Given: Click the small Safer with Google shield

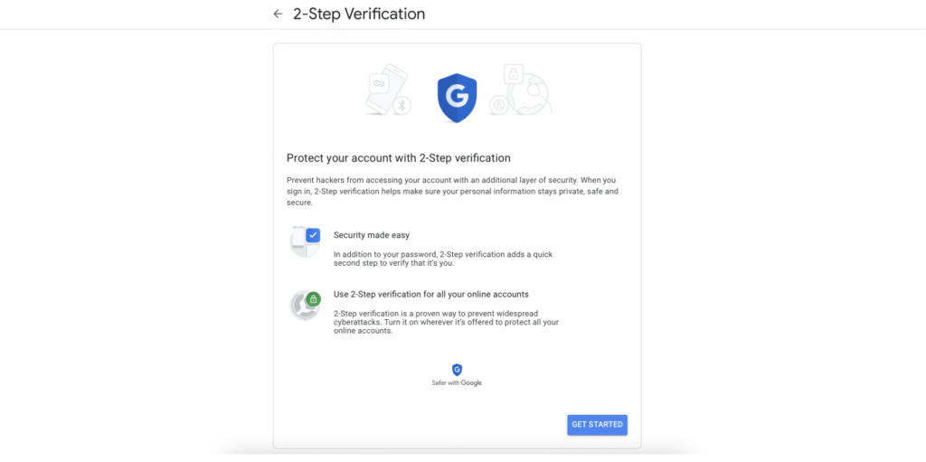Looking at the screenshot, I should 457,369.
